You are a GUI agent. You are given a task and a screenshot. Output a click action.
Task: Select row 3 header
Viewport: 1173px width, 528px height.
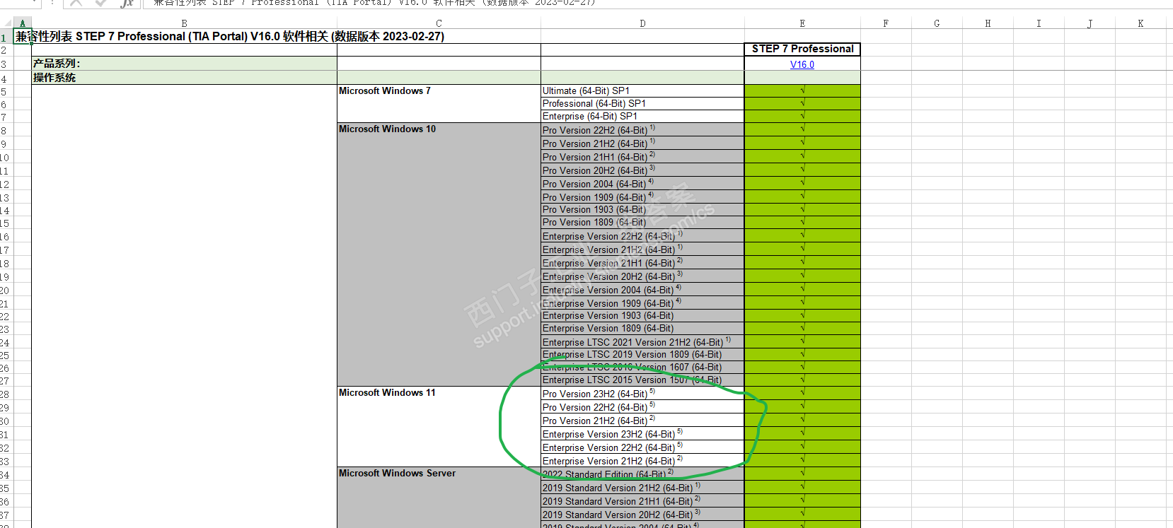(6, 64)
